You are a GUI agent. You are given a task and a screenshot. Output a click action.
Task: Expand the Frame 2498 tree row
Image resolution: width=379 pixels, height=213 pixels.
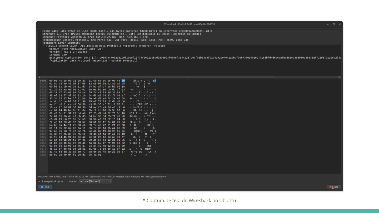[40, 31]
